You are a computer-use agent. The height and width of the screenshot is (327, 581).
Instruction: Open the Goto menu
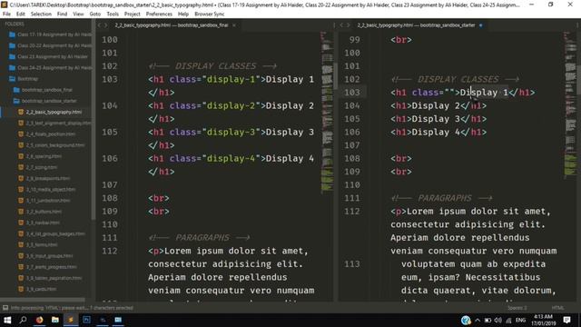94,15
